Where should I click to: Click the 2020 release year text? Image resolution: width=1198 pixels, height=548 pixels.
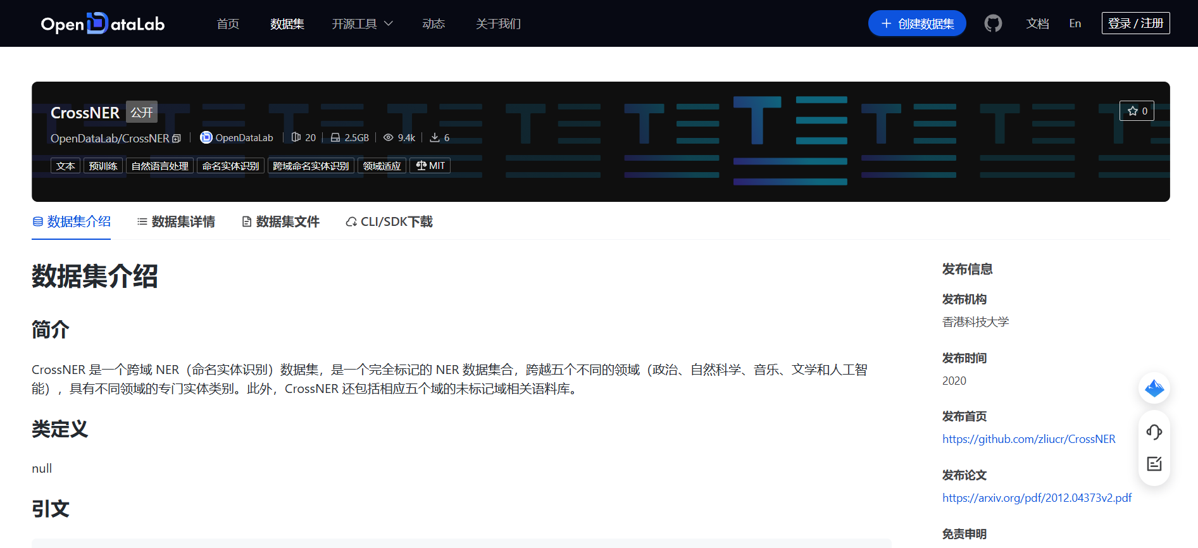point(954,381)
